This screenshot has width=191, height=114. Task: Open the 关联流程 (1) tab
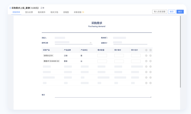pyautogui.click(x=79, y=12)
